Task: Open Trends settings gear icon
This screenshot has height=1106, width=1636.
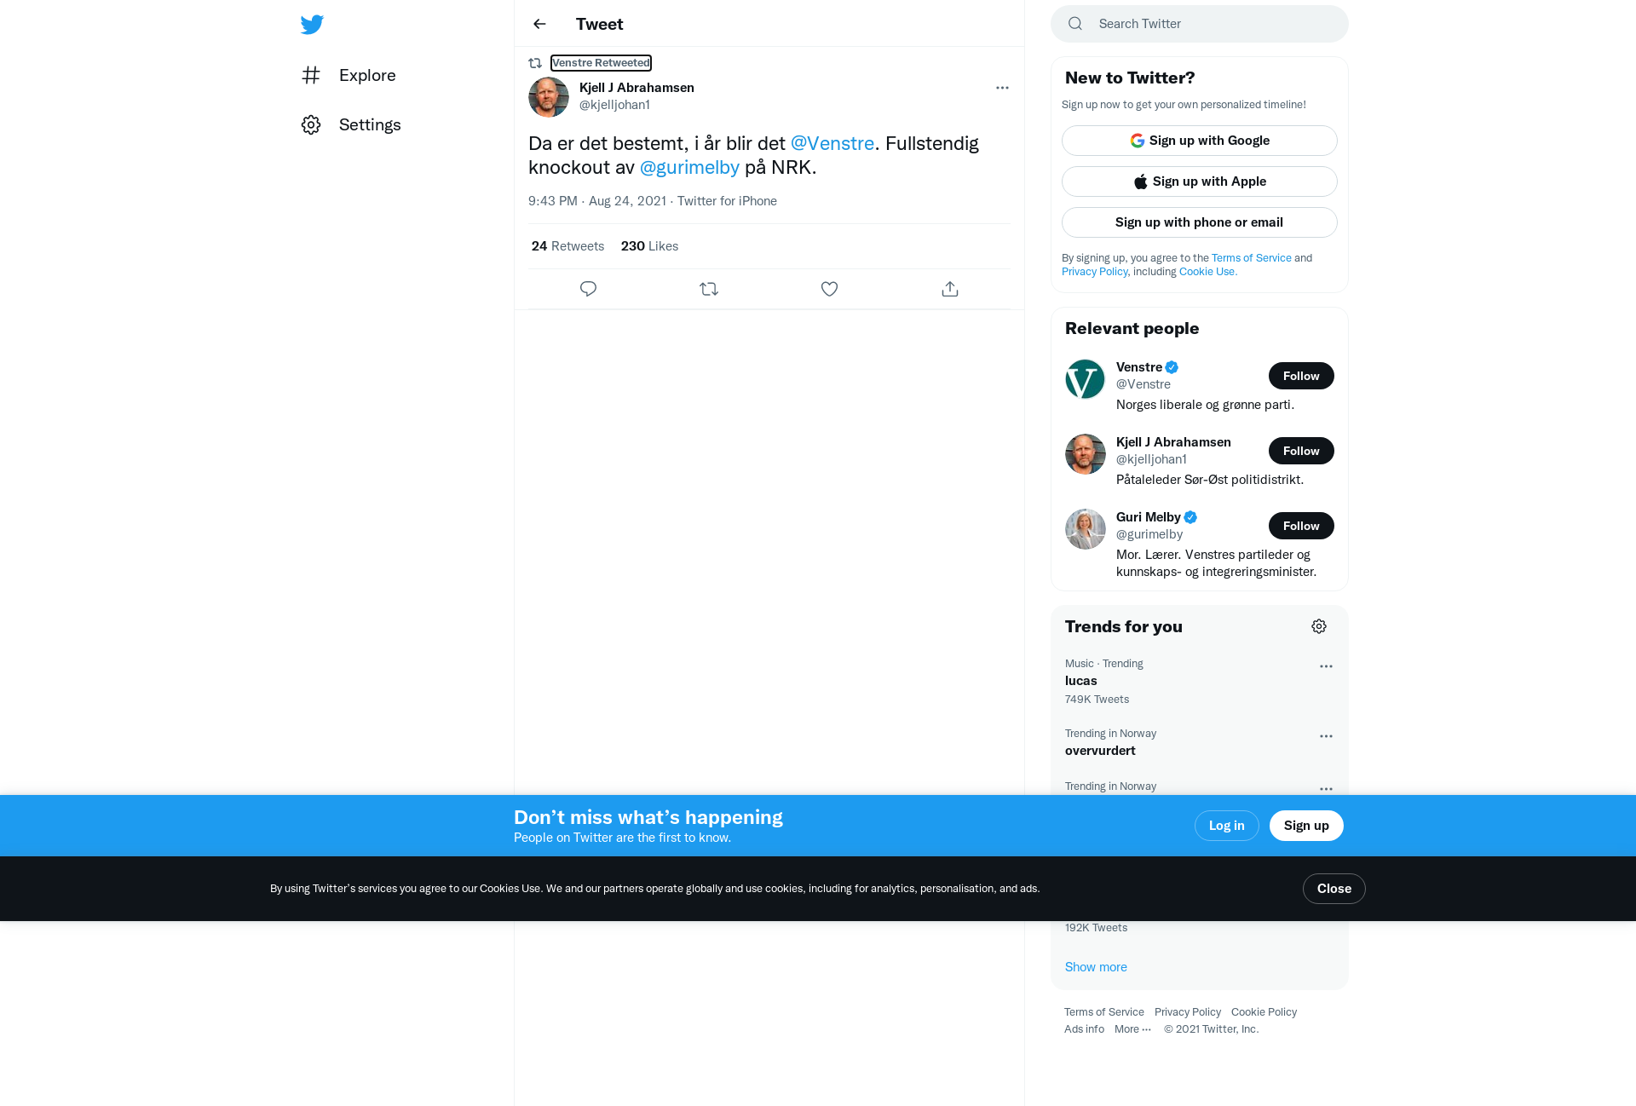Action: [1319, 626]
